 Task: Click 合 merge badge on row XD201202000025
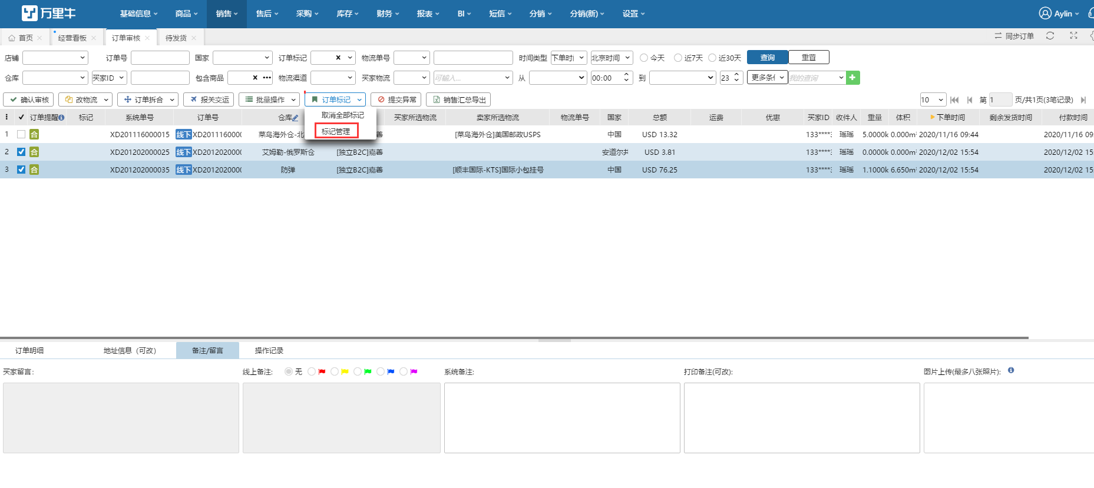click(34, 152)
